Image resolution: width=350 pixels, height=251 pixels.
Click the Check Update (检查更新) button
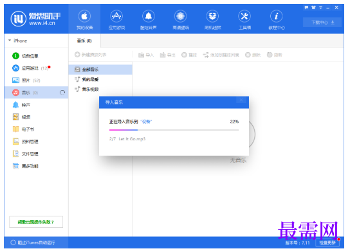[x=327, y=243]
